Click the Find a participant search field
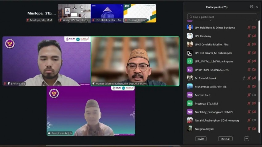Screen dimensions: 262x147 point(222,17)
